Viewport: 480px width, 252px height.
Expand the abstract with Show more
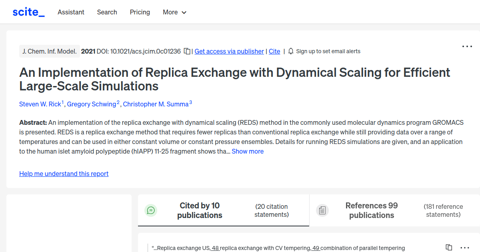[x=247, y=151]
